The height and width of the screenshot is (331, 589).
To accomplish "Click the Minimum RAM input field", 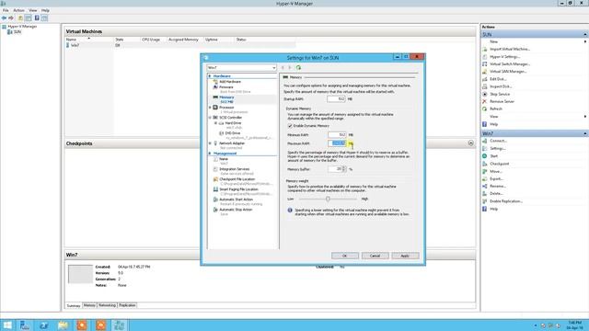I will coord(337,135).
